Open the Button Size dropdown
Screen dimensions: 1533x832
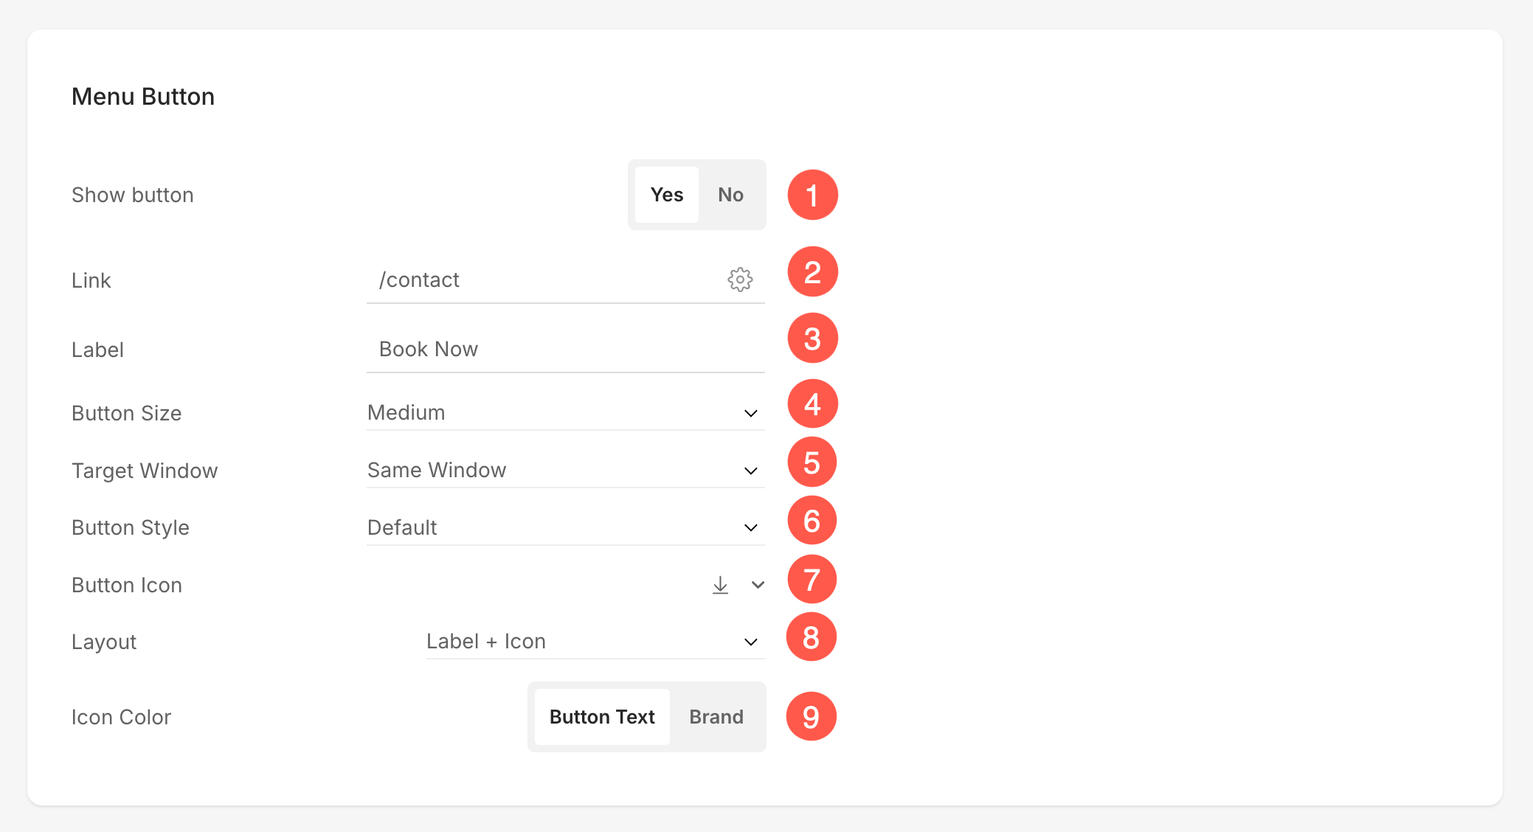coord(565,413)
